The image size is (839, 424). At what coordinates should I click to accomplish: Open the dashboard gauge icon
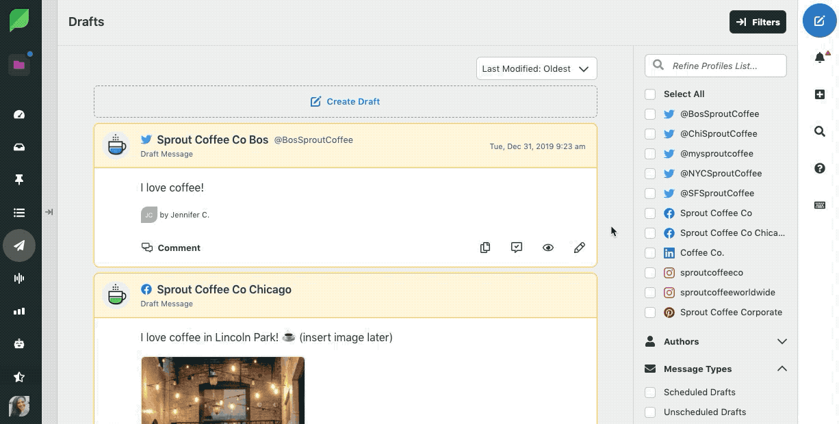[x=19, y=115]
